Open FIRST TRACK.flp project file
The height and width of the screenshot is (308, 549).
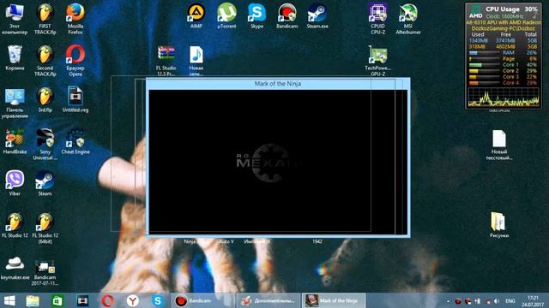click(x=45, y=19)
